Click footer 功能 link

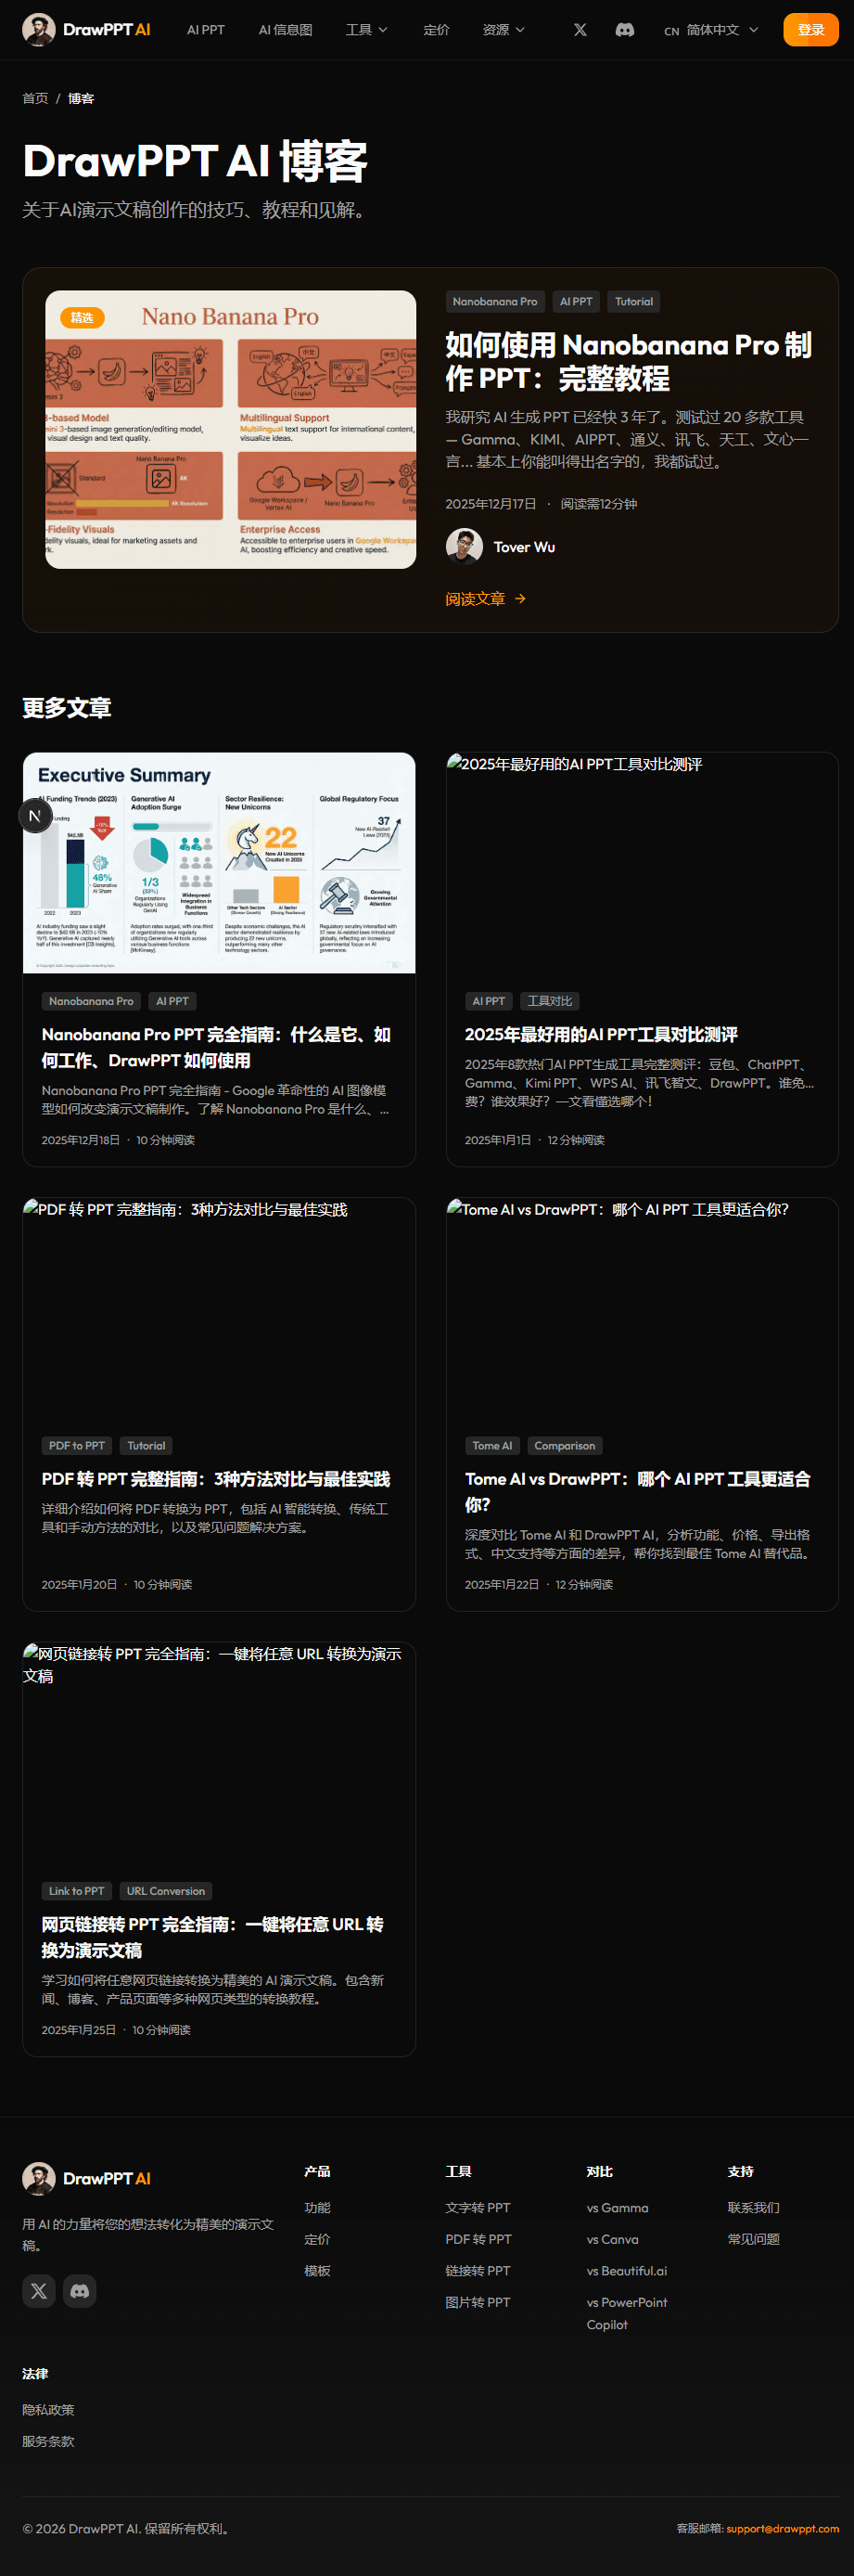318,2207
